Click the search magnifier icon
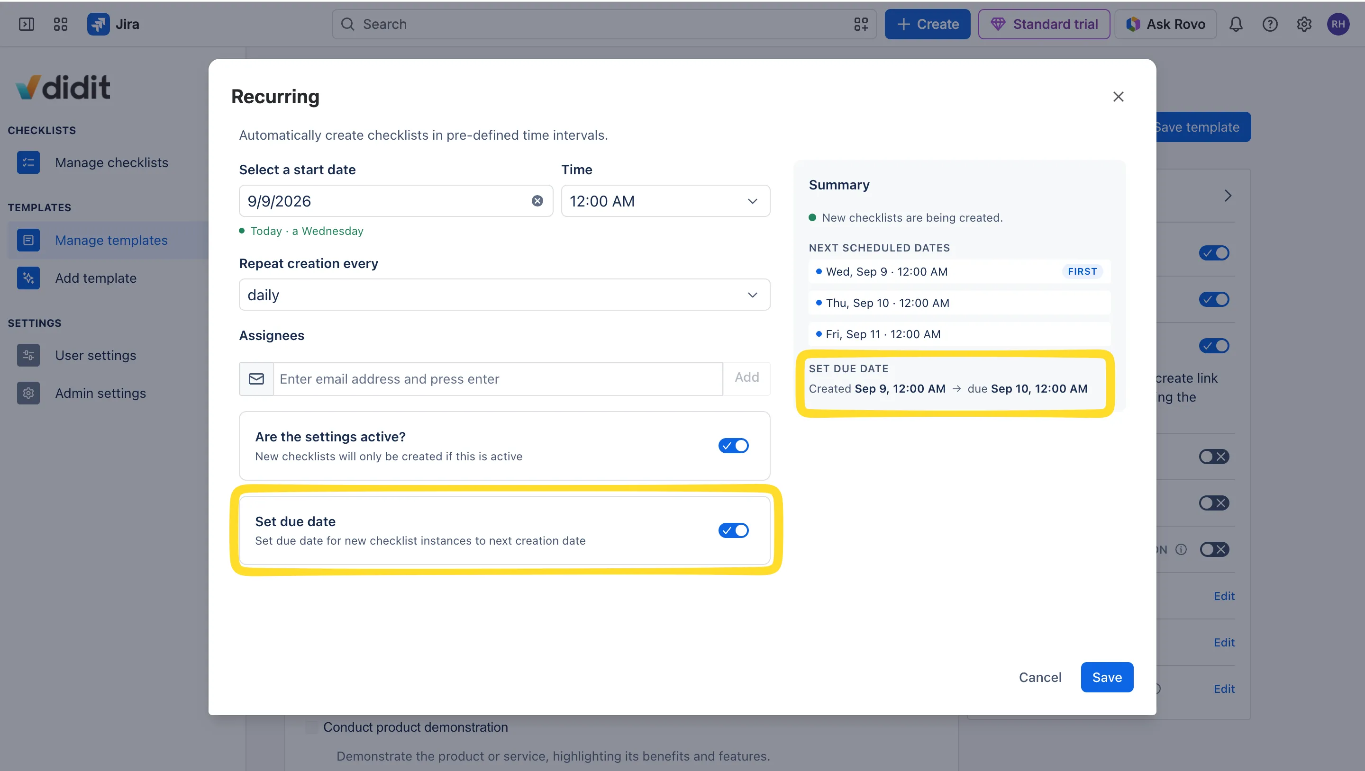 [x=347, y=24]
